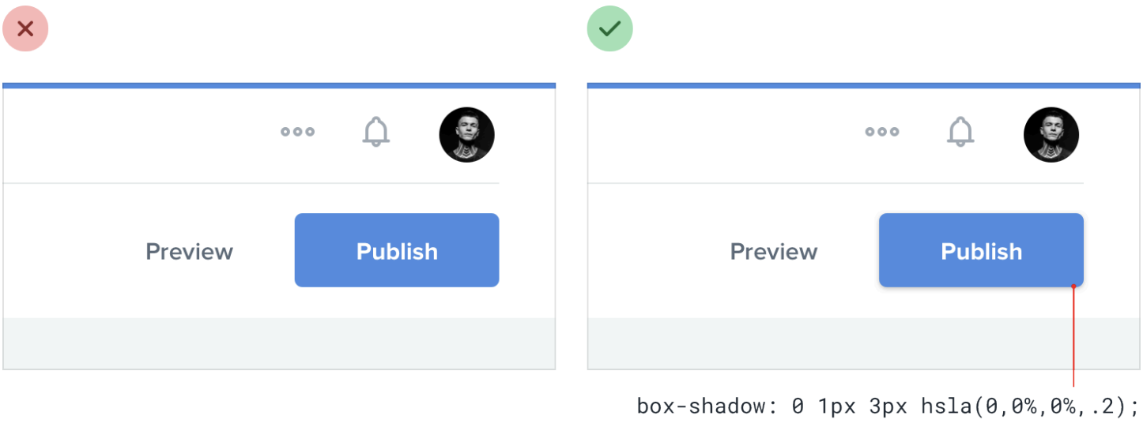Image resolution: width=1143 pixels, height=442 pixels.
Task: Click the gray footer strip in left example
Action: [x=279, y=343]
